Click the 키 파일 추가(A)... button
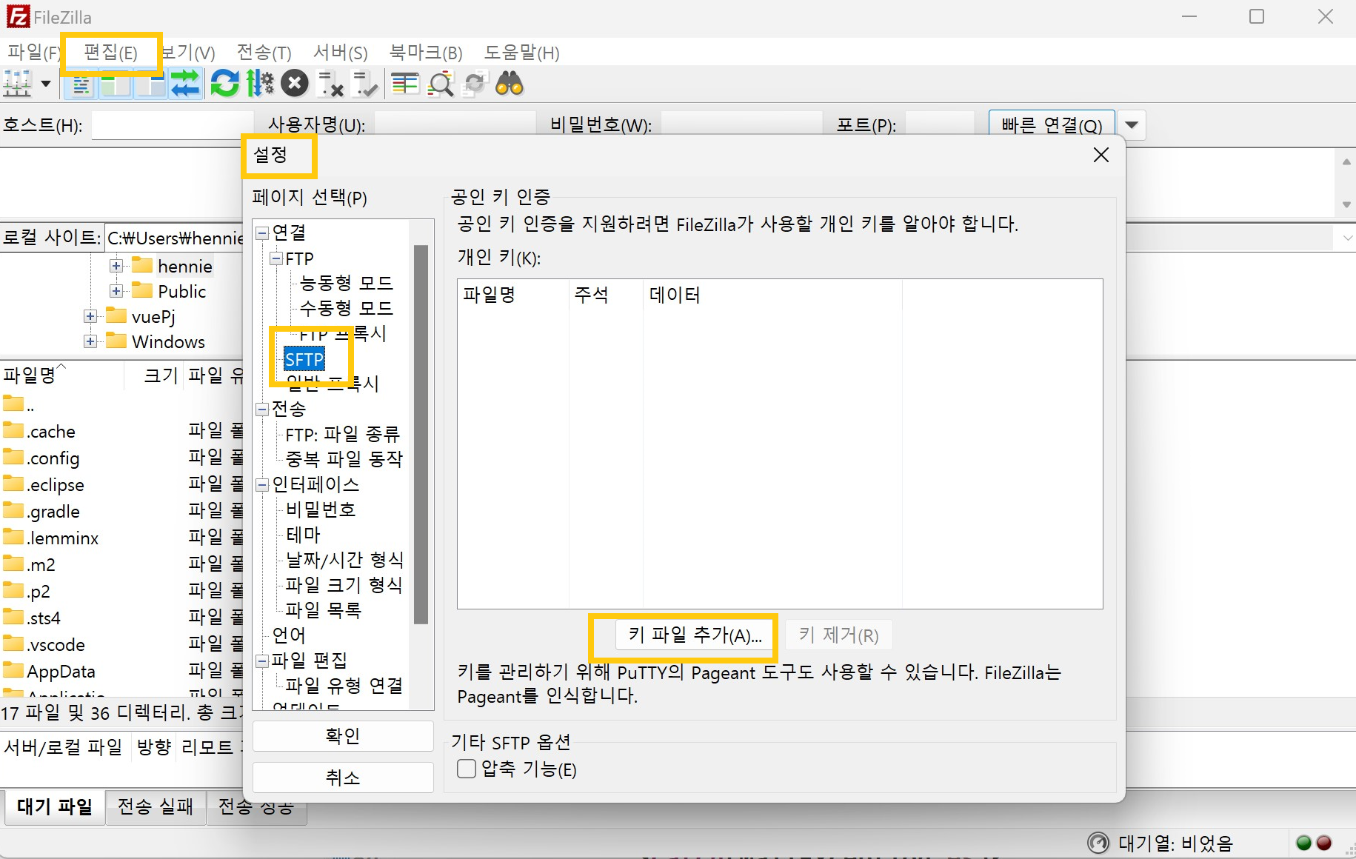 695,635
